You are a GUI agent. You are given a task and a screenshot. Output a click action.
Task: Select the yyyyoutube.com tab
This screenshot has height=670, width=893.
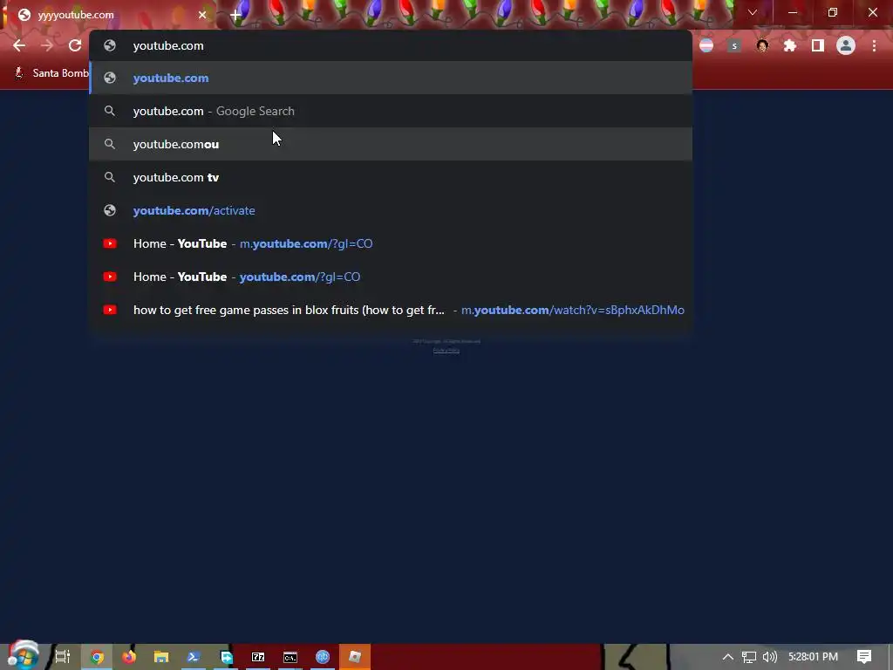tap(108, 15)
